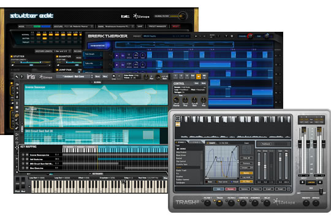This screenshot has width=331, height=220.
Task: Click the Inverse Seascape spectrogram in Iris
Action: [96, 95]
